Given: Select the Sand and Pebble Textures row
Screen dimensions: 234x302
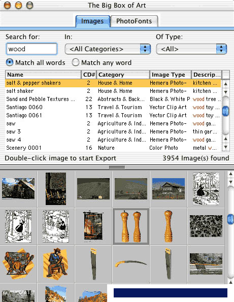Looking at the screenshot, I should 113,99.
